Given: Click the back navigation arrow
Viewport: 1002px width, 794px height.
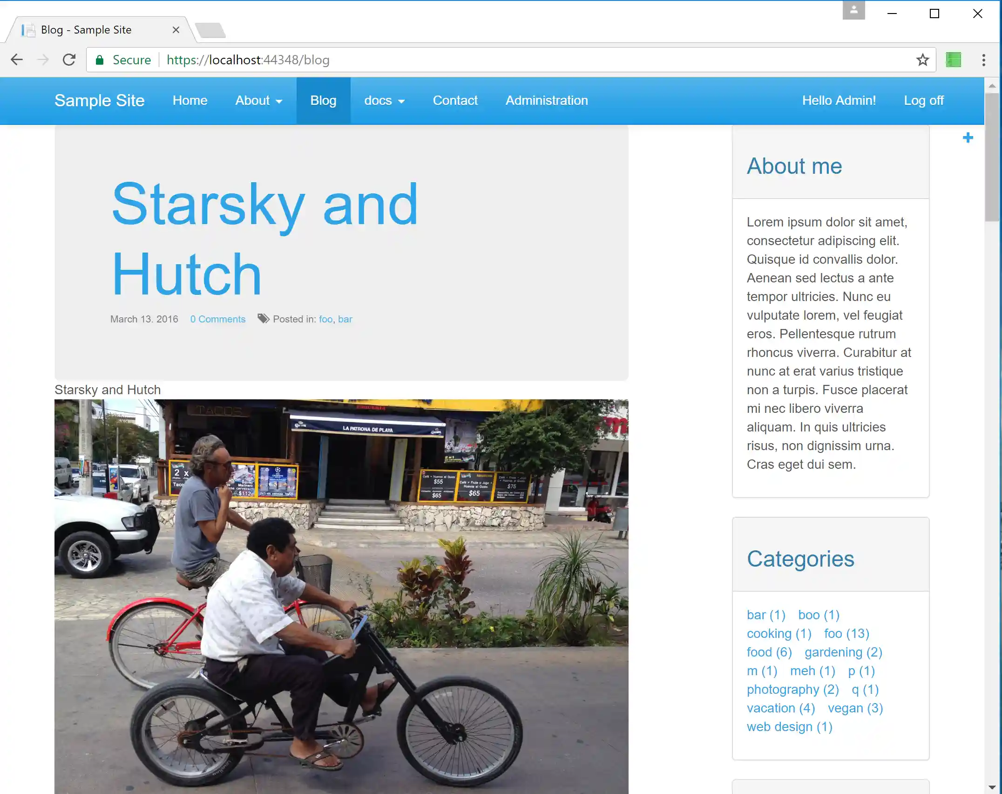Looking at the screenshot, I should pyautogui.click(x=17, y=60).
